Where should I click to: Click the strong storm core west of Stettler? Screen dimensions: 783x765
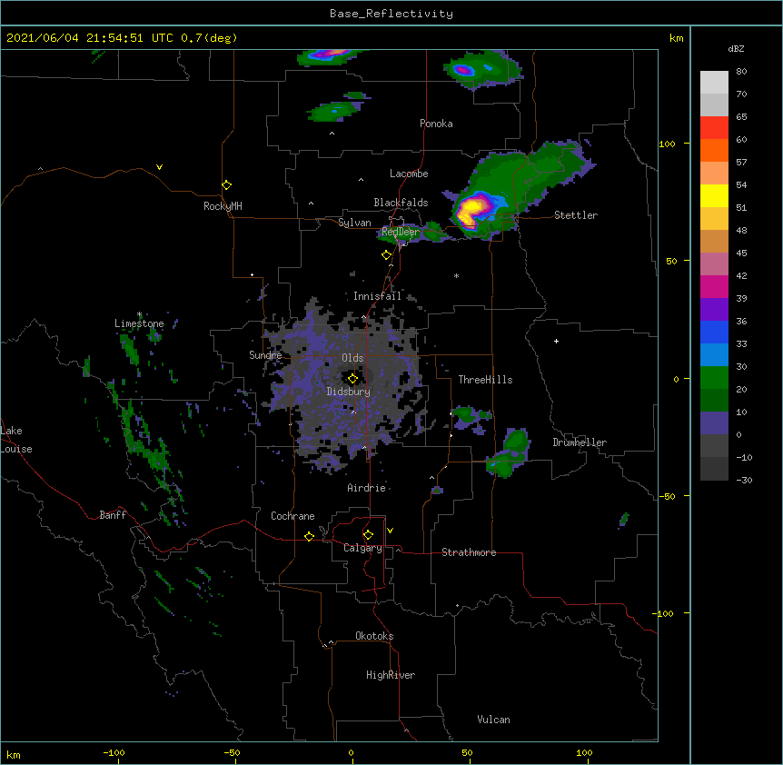pyautogui.click(x=471, y=210)
